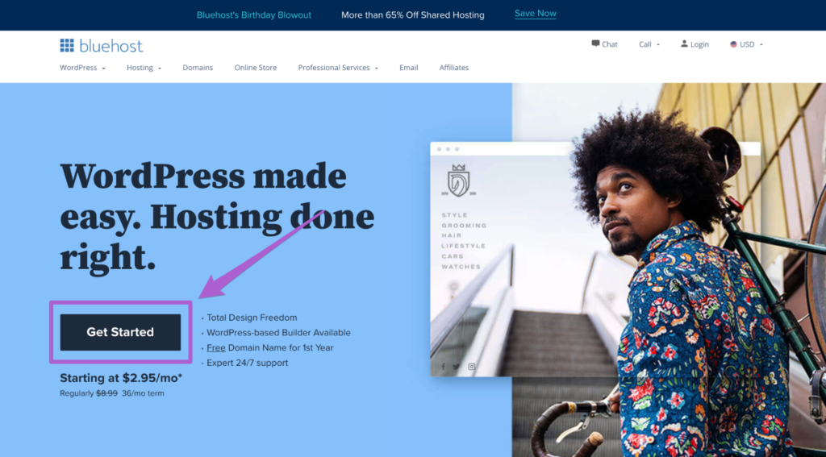The height and width of the screenshot is (457, 826).
Task: Click "More than 65% Off Shared Hosting" text
Action: click(412, 15)
